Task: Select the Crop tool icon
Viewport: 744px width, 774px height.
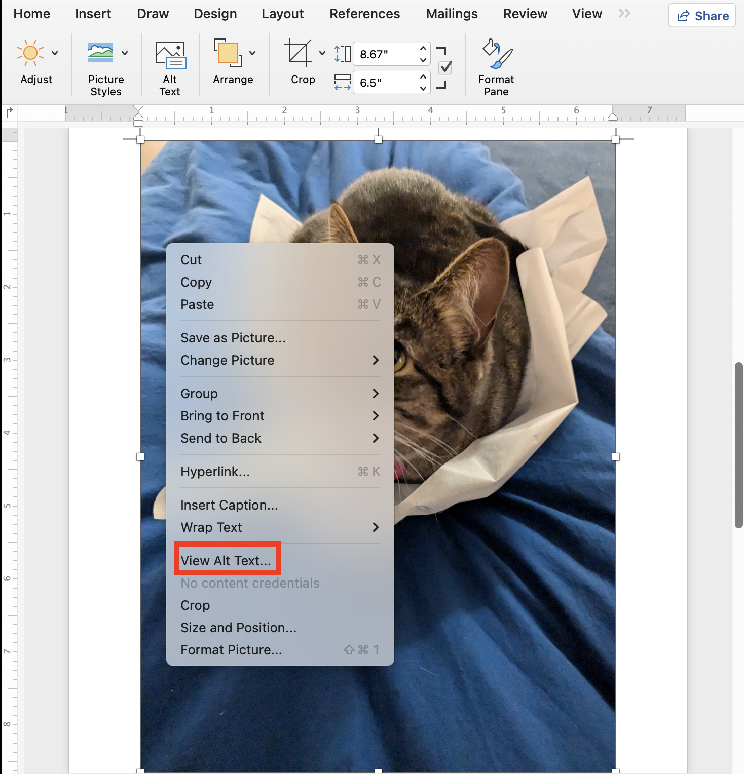Action: (297, 53)
